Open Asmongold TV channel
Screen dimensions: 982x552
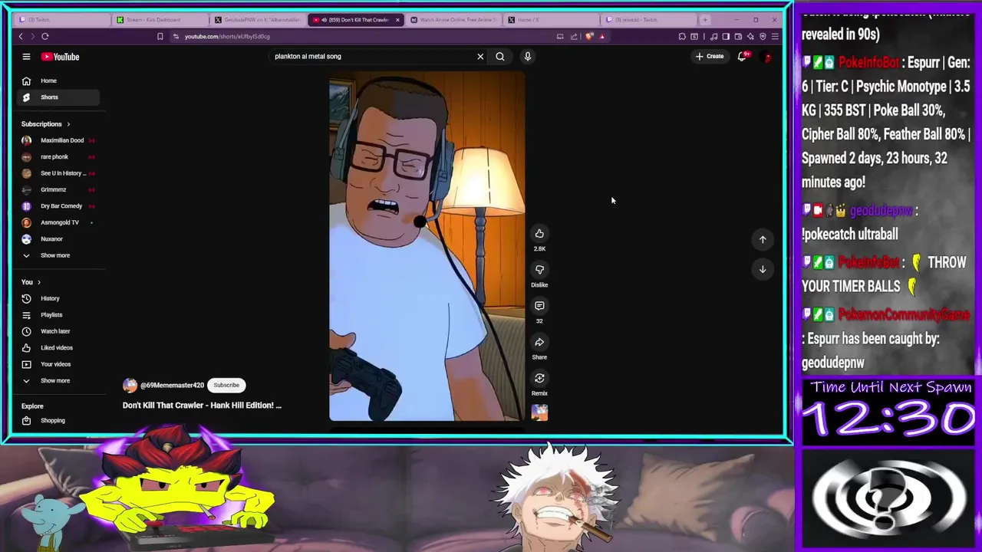point(58,222)
